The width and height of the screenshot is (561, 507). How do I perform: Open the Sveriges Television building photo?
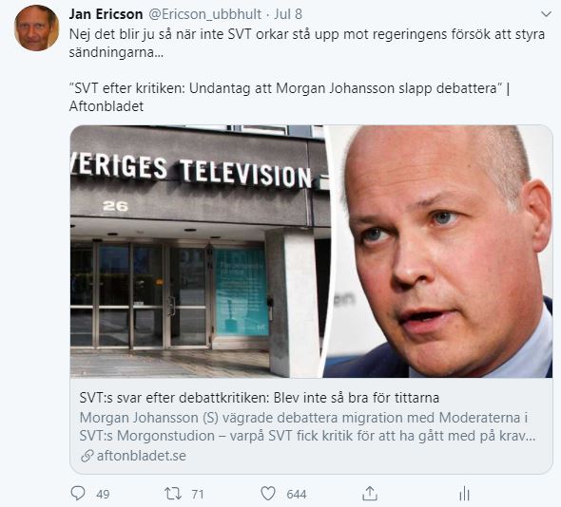click(200, 252)
